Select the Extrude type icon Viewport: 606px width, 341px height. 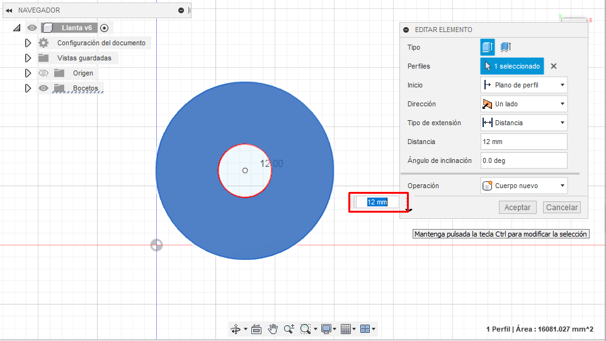(x=488, y=47)
